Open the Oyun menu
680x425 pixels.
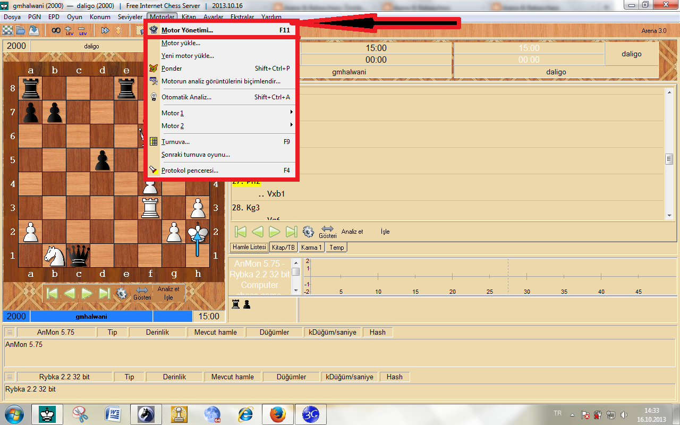pos(74,17)
